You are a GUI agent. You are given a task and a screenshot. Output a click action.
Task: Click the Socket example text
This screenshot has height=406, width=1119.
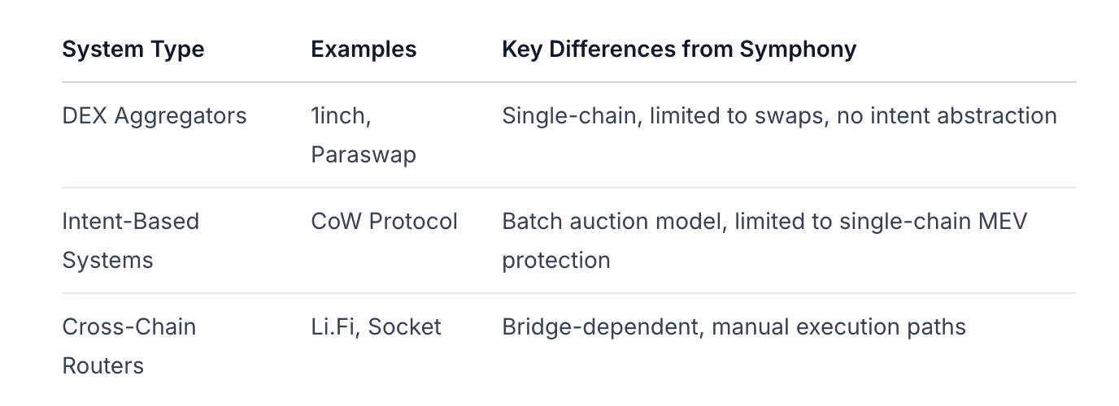click(x=404, y=327)
